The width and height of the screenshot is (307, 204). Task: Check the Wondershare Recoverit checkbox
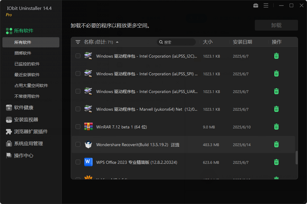pyautogui.click(x=78, y=144)
